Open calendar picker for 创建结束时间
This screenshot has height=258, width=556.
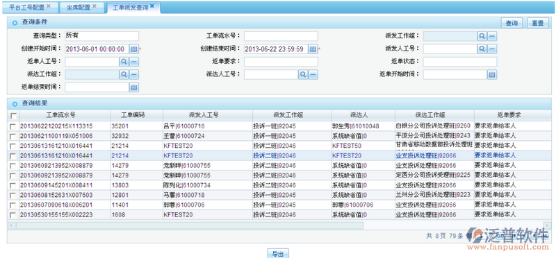tap(312, 49)
